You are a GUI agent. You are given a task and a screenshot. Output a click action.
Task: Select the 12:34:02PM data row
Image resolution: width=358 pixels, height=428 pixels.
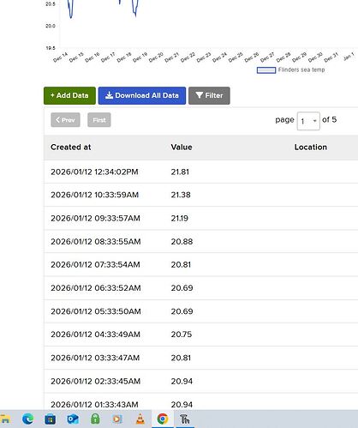pos(201,172)
